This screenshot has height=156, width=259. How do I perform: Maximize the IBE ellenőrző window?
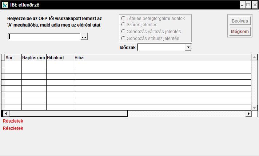coord(248,5)
